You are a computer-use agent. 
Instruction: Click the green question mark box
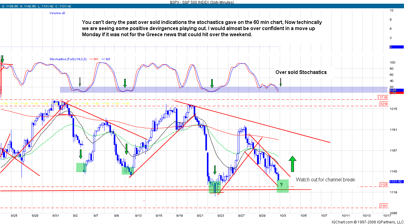283,186
